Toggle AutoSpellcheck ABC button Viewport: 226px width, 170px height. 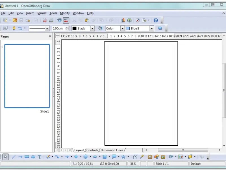point(66,20)
